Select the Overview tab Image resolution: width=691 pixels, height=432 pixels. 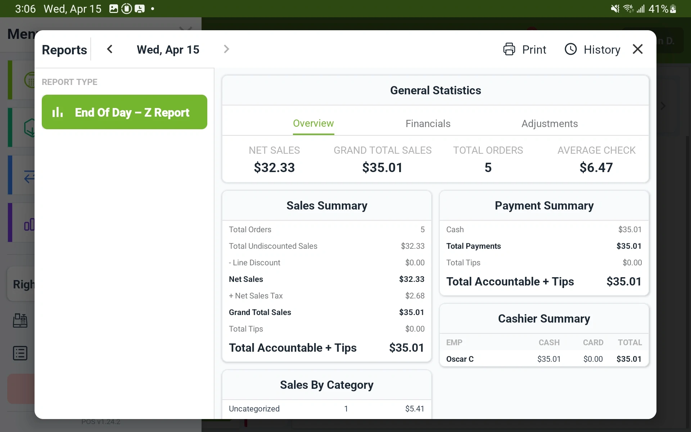pos(313,124)
